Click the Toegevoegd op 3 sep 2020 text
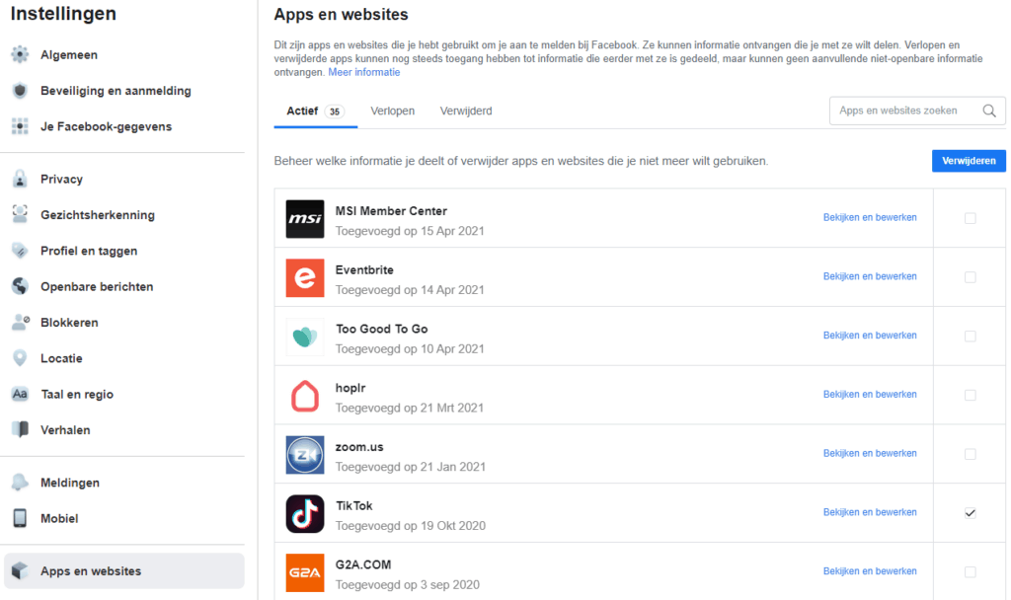Image resolution: width=1011 pixels, height=600 pixels. (x=408, y=584)
